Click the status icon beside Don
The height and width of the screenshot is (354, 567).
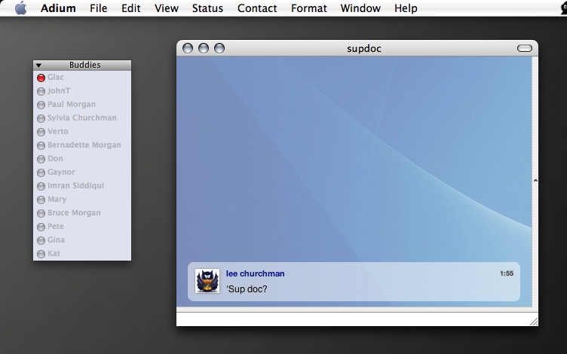pyautogui.click(x=41, y=159)
